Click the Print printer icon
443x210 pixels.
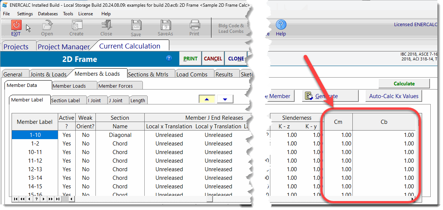[194, 25]
